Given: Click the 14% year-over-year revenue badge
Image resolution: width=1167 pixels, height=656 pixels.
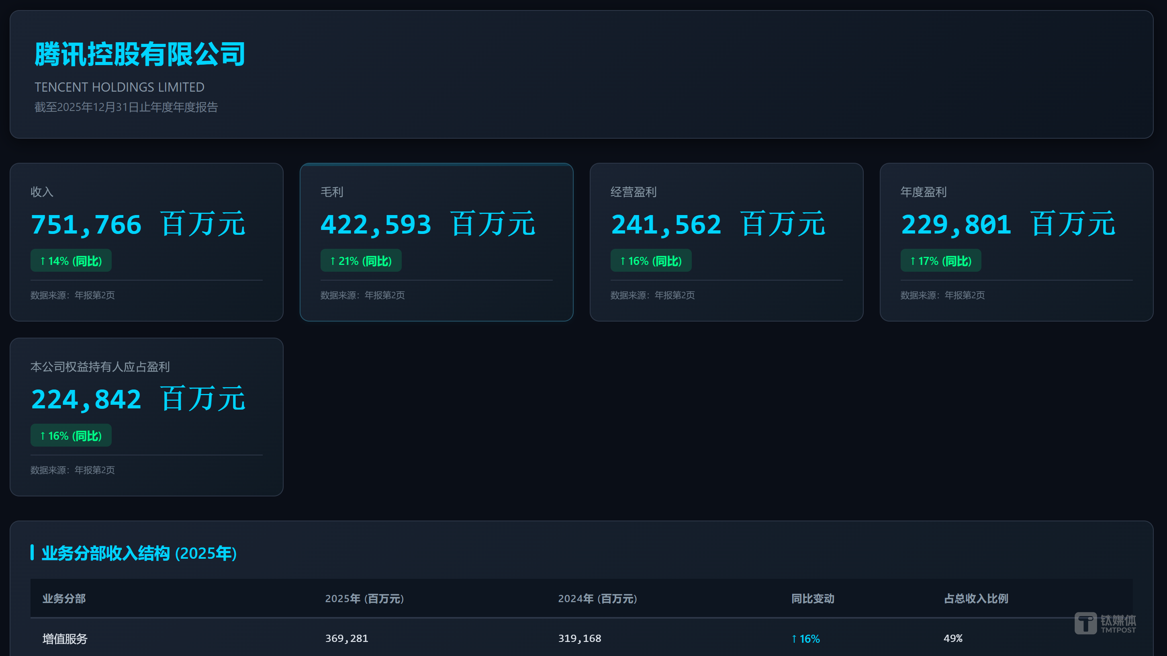Looking at the screenshot, I should 71,261.
